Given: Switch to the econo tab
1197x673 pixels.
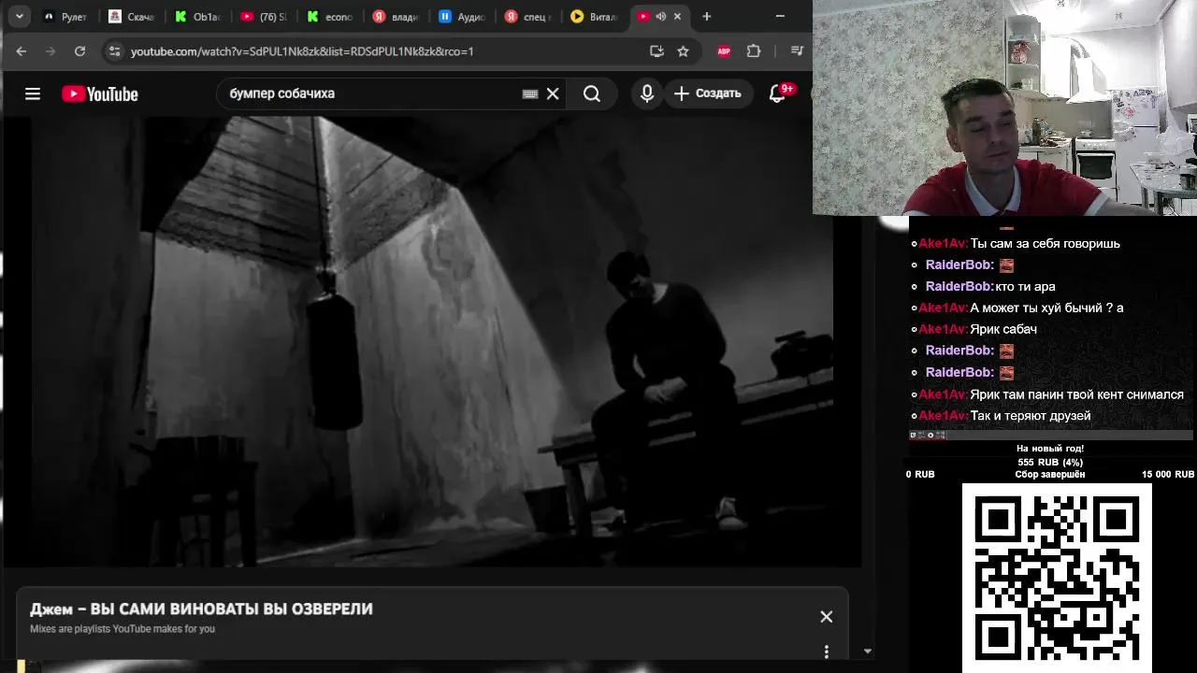Looking at the screenshot, I should 329,17.
